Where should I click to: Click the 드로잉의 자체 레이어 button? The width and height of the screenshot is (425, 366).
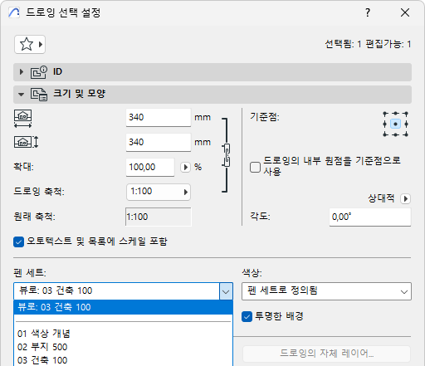pyautogui.click(x=326, y=354)
